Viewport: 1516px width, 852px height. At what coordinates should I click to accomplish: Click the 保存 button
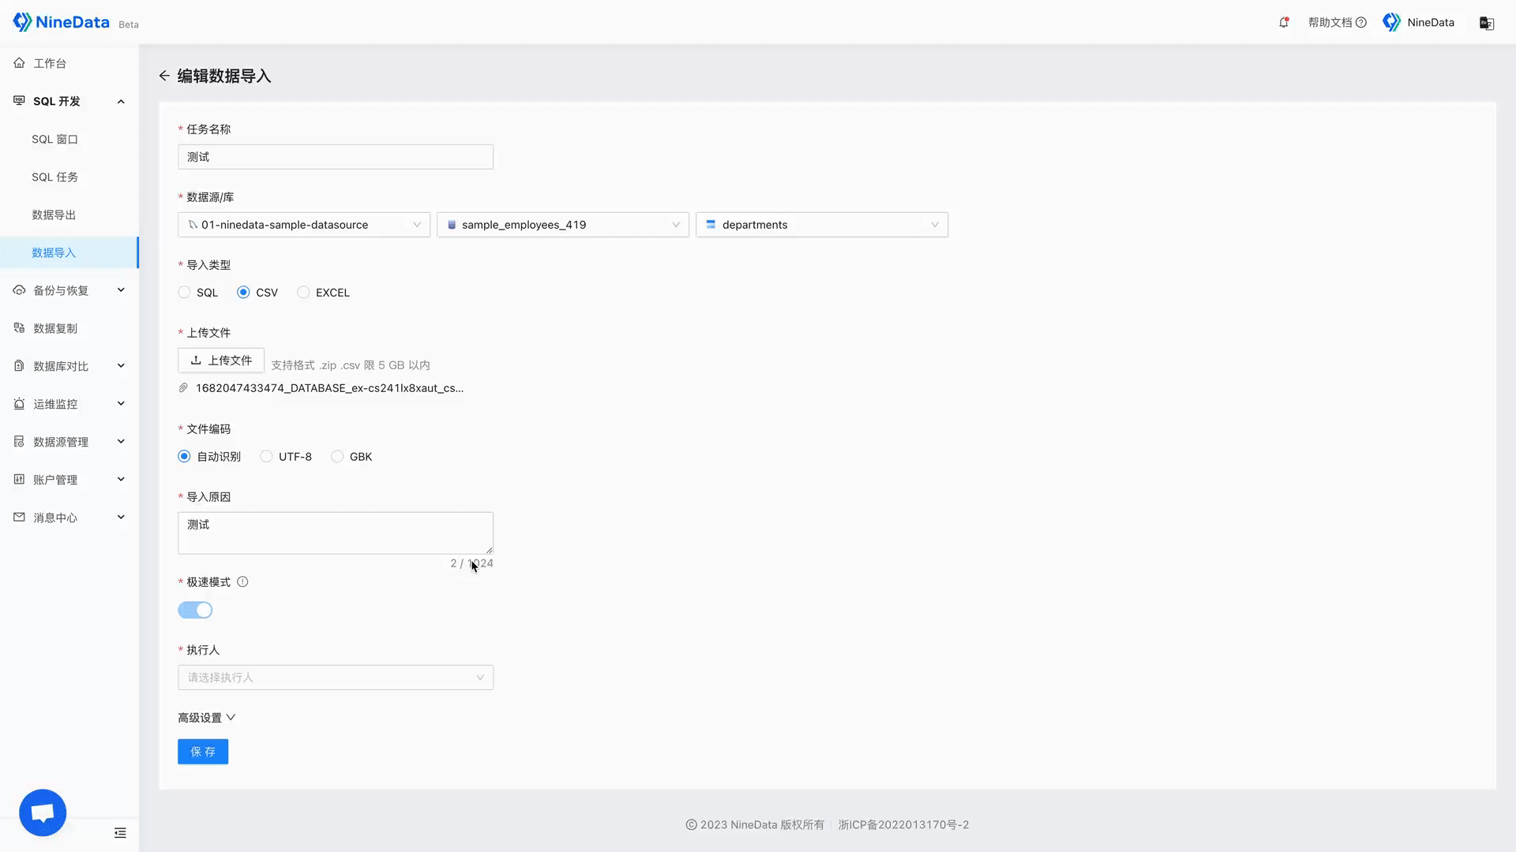(x=203, y=752)
